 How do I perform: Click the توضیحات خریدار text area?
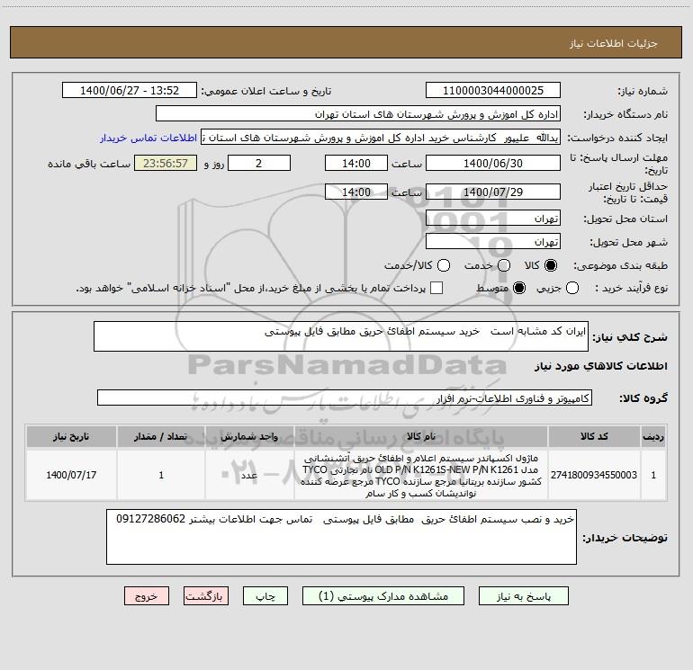tap(341, 537)
